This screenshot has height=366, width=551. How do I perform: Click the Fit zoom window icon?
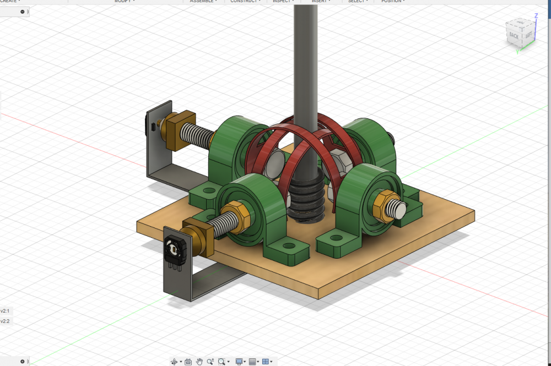coord(222,362)
